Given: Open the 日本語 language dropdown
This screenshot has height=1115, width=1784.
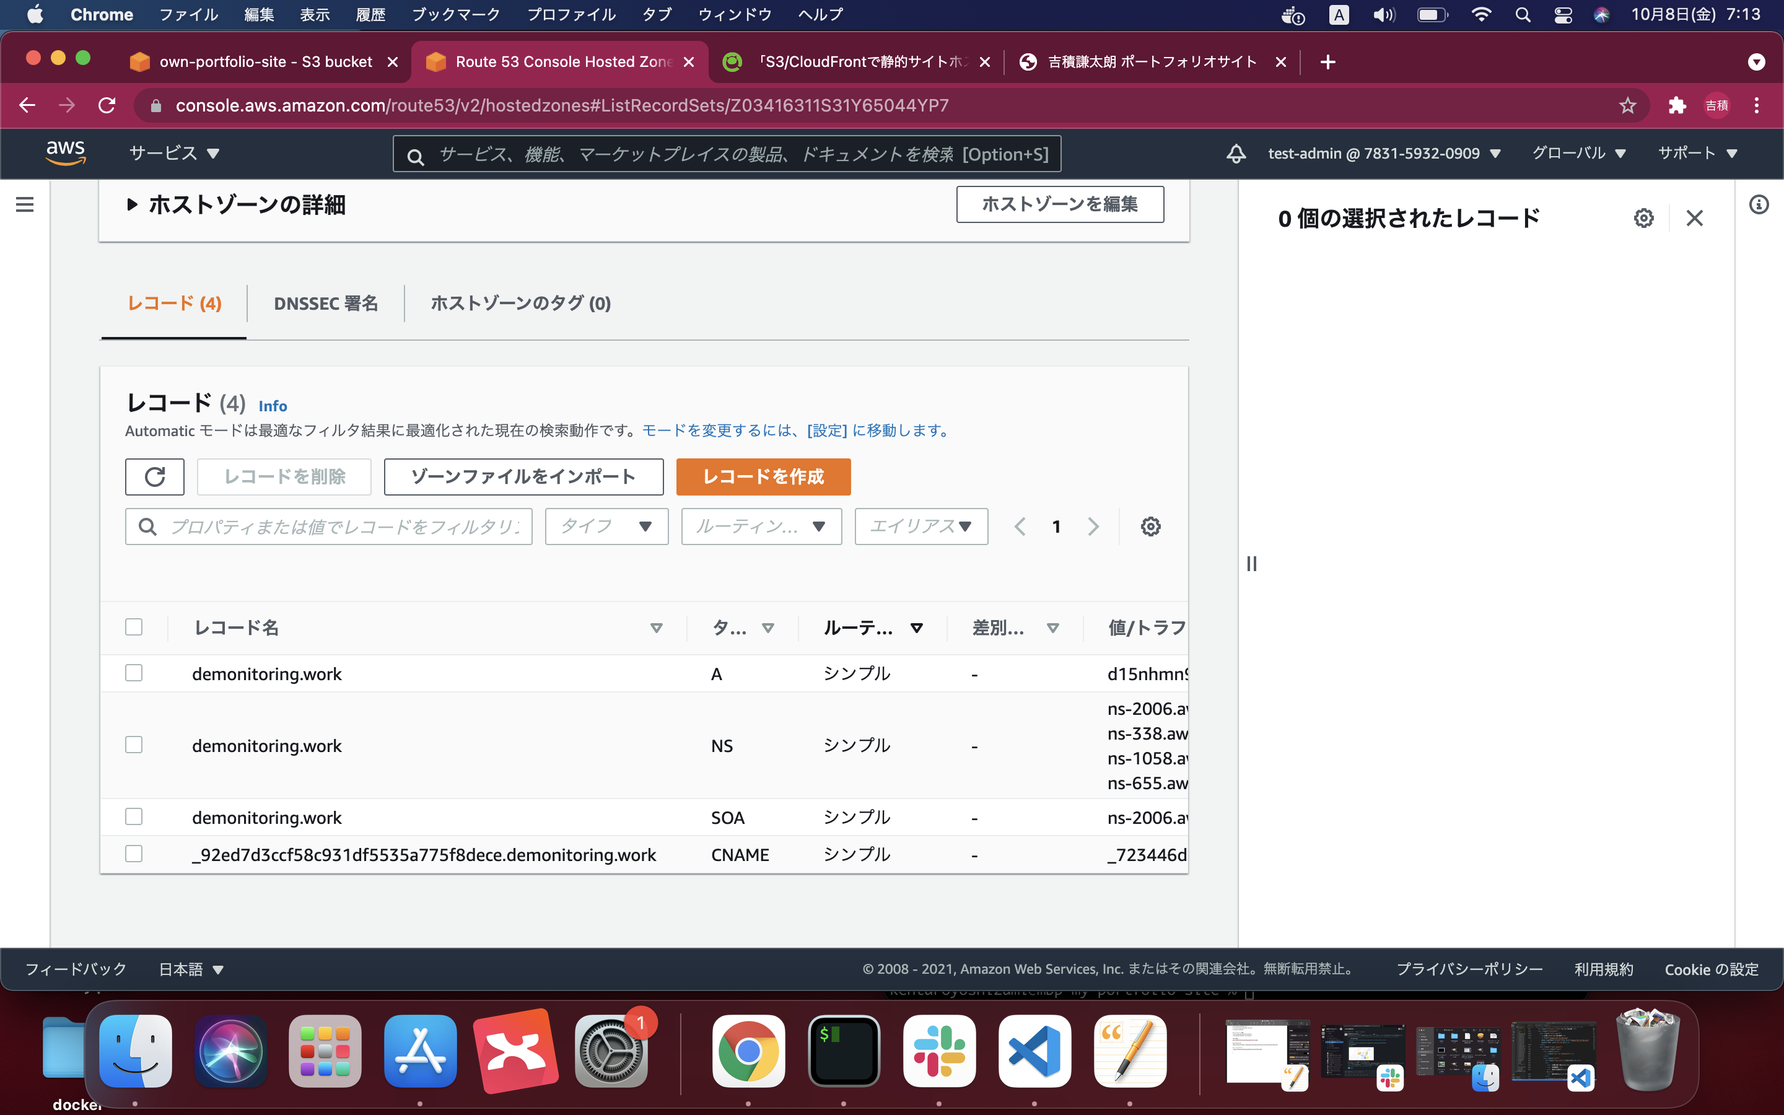Looking at the screenshot, I should pyautogui.click(x=190, y=969).
